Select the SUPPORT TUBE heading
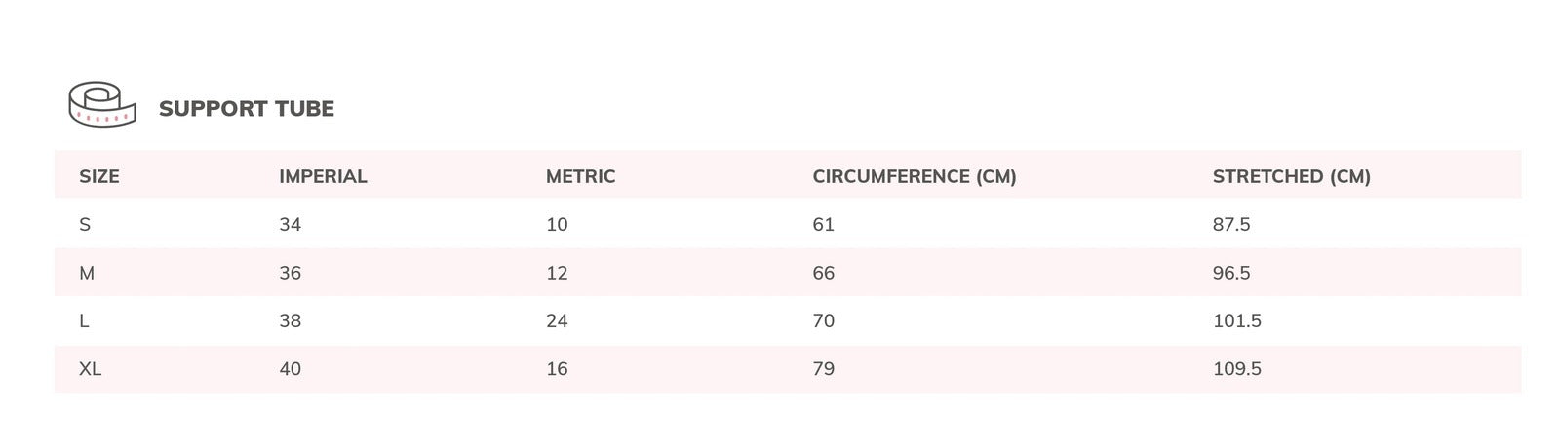This screenshot has width=1560, height=448. (247, 109)
